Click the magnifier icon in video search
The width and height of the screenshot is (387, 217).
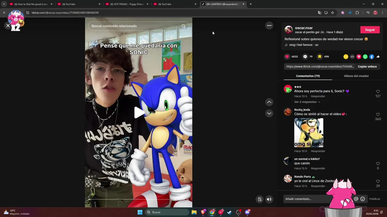click(x=183, y=26)
